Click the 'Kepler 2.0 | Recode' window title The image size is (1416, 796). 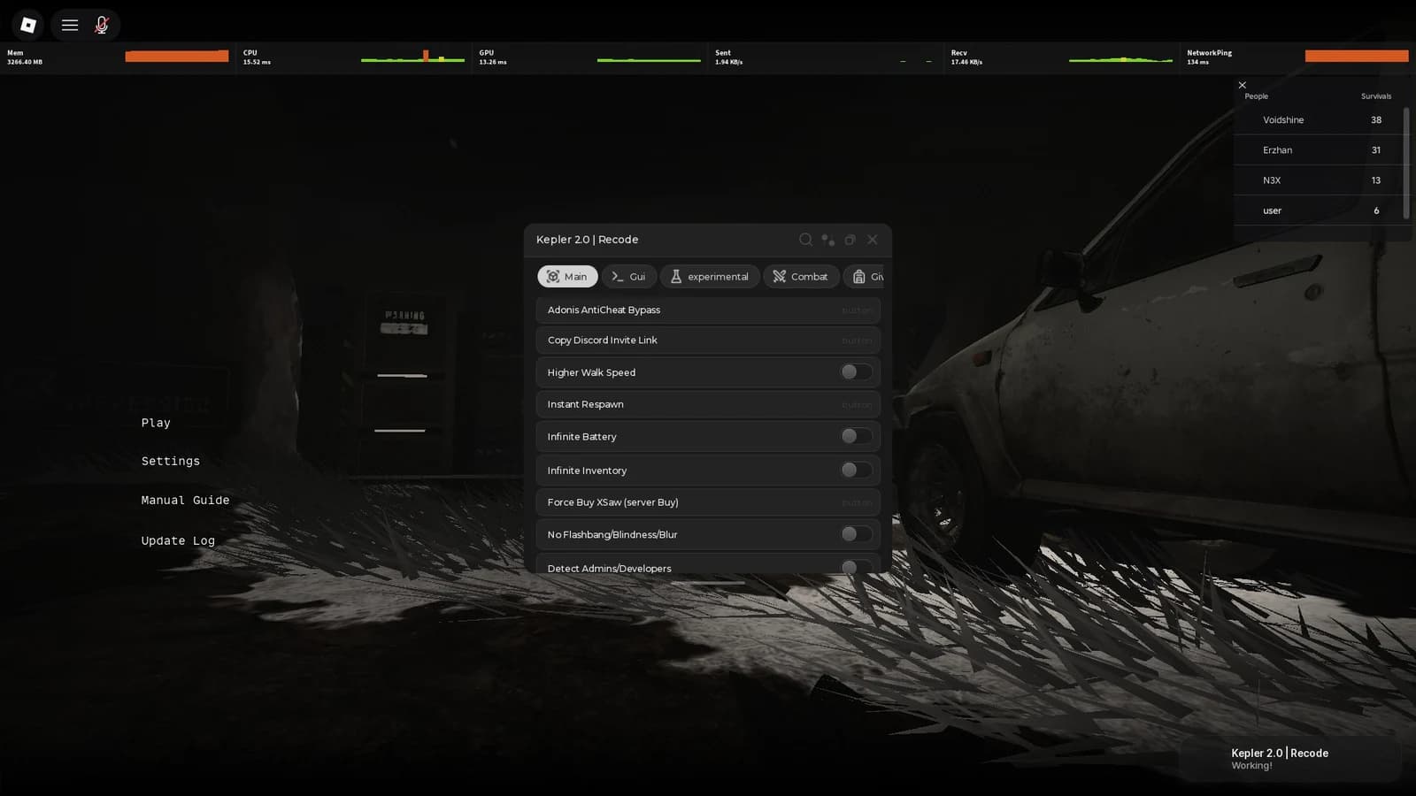[x=587, y=240]
